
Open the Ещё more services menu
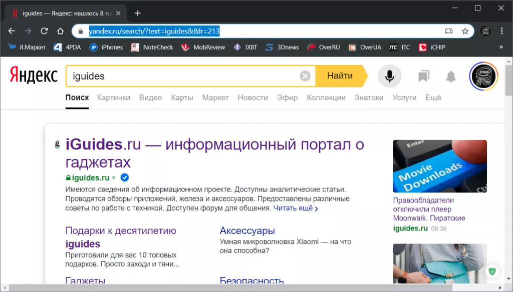(x=433, y=97)
